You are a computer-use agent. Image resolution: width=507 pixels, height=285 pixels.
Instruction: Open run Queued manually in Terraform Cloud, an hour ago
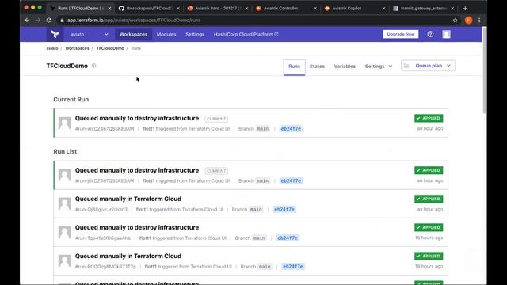(128, 199)
